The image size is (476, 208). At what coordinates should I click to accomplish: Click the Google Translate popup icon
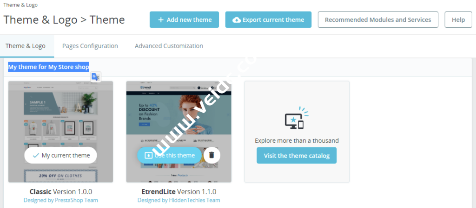(x=96, y=77)
